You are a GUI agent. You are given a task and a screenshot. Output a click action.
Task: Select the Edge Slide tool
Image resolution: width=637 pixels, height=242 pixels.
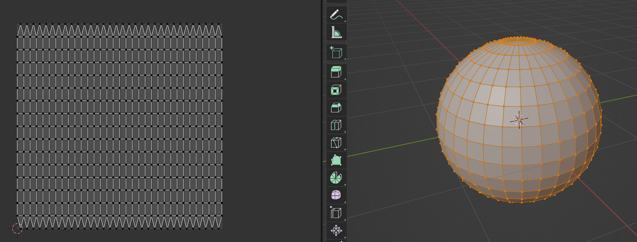pyautogui.click(x=336, y=213)
